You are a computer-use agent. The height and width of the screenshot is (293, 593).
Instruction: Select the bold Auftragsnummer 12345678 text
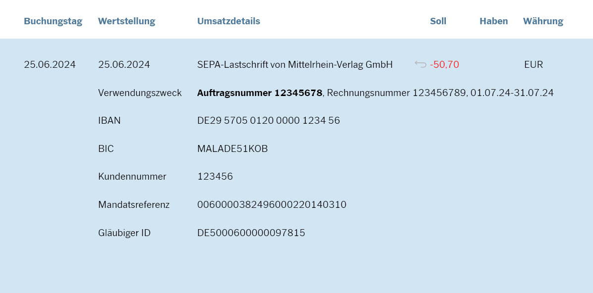(260, 93)
